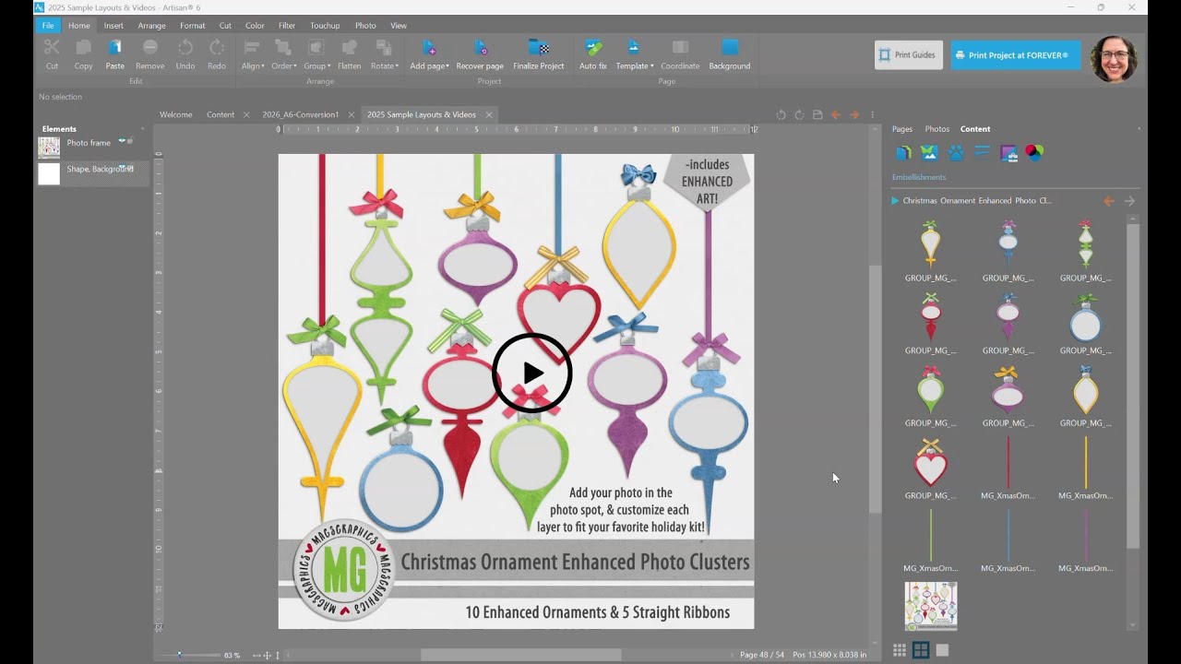
Task: Expand the Christmas Ornament Enhanced Photo Cl... triangle
Action: pos(895,201)
